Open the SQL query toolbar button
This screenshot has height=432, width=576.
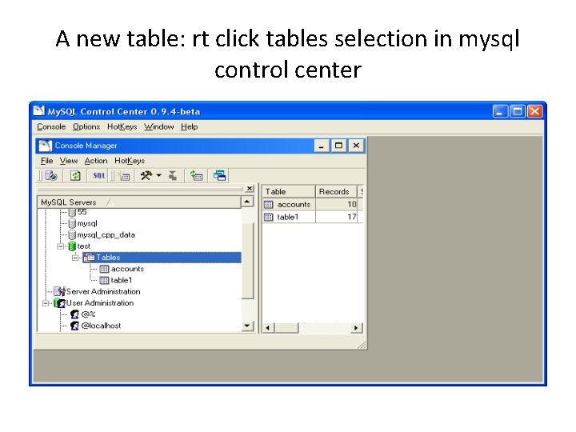[99, 175]
